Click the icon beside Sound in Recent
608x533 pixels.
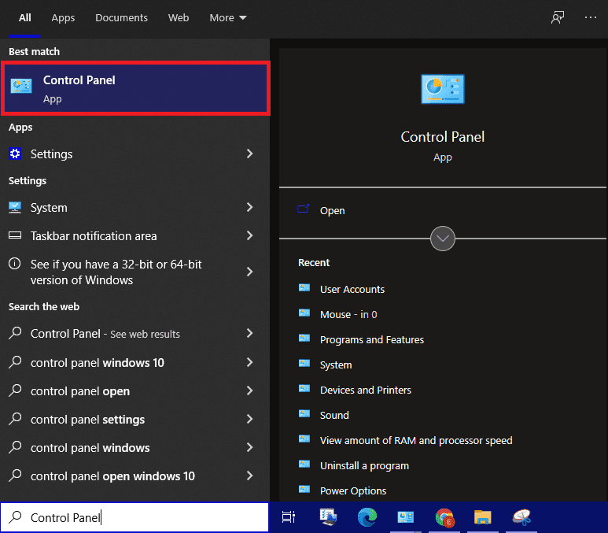(x=304, y=414)
